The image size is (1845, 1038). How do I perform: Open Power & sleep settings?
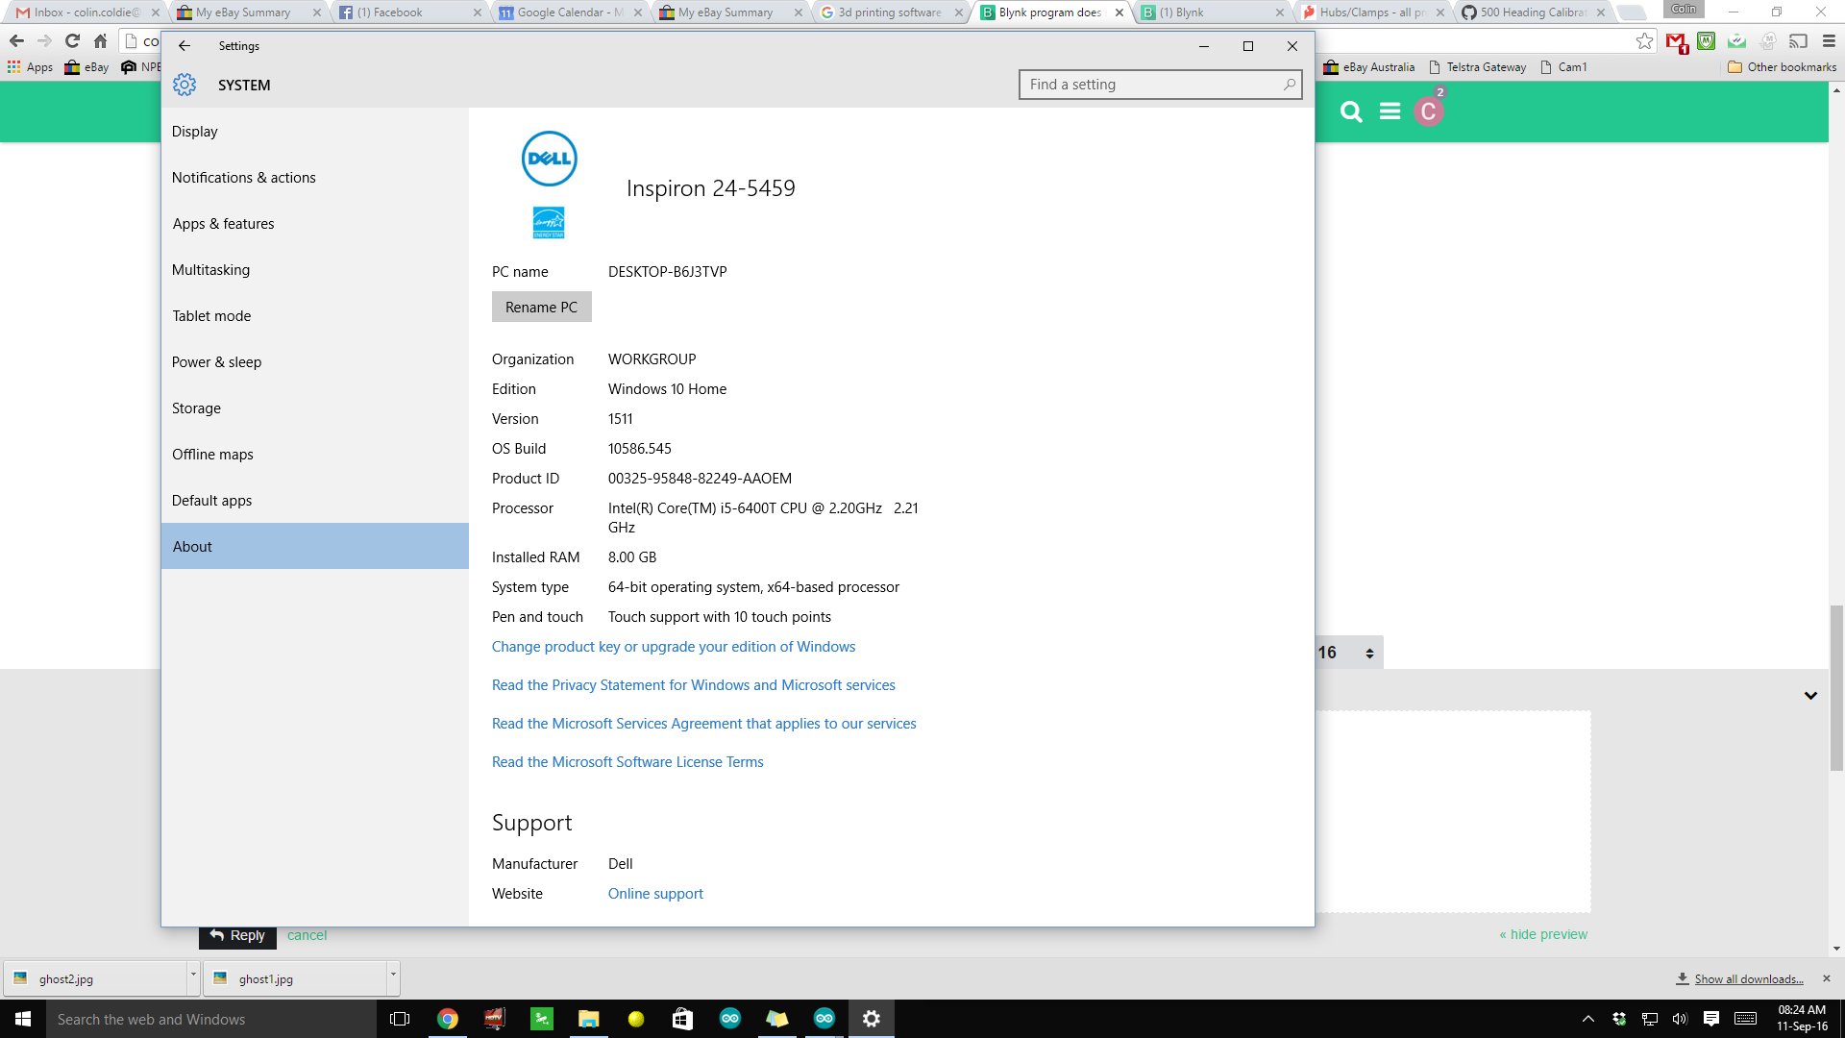(x=315, y=362)
